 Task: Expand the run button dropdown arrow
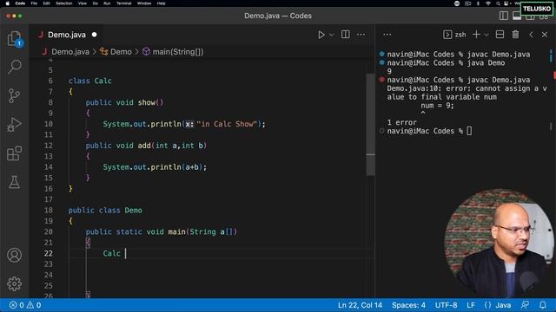[332, 35]
